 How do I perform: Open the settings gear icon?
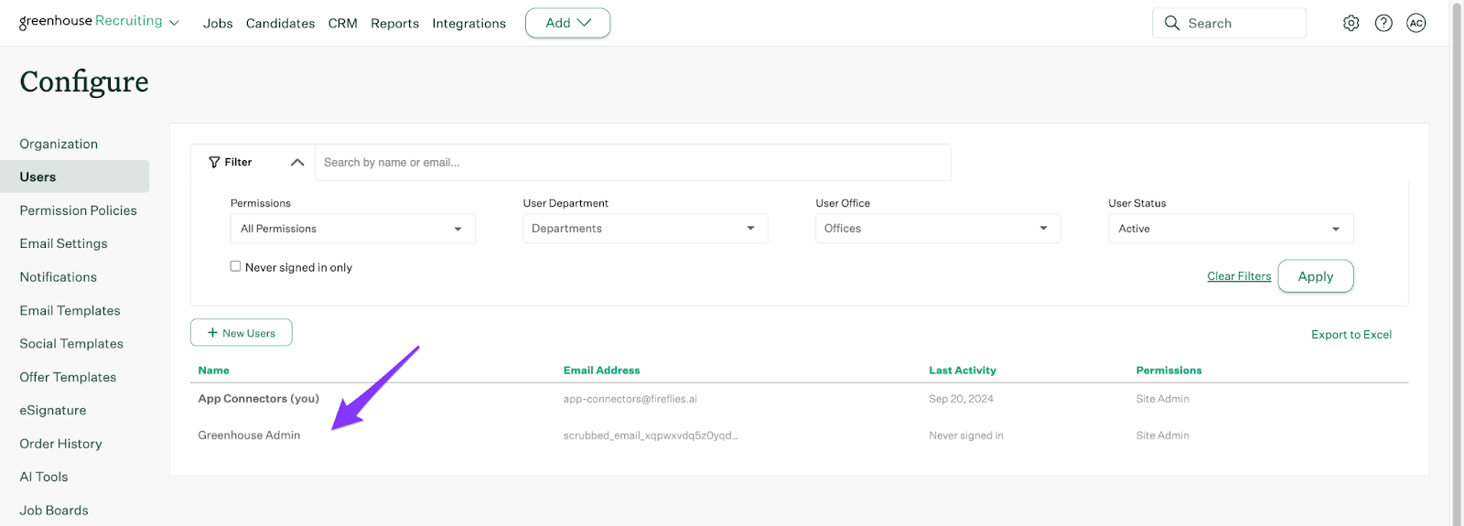[x=1351, y=24]
